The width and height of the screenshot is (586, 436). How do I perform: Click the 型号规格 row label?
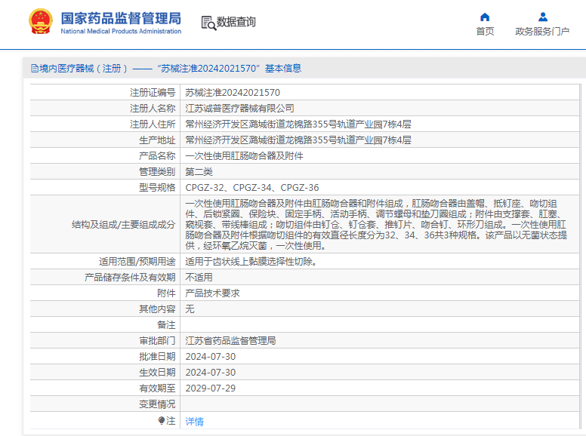(x=157, y=188)
